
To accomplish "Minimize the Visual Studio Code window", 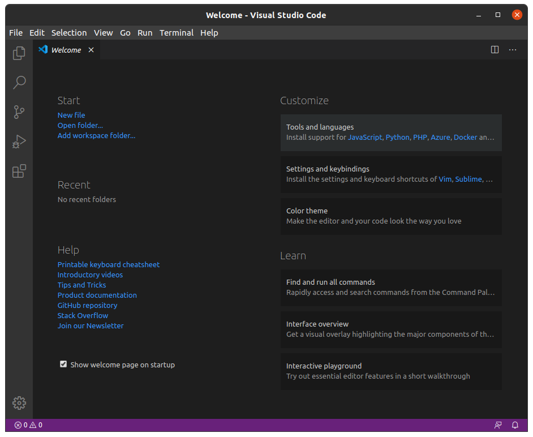I will 479,15.
